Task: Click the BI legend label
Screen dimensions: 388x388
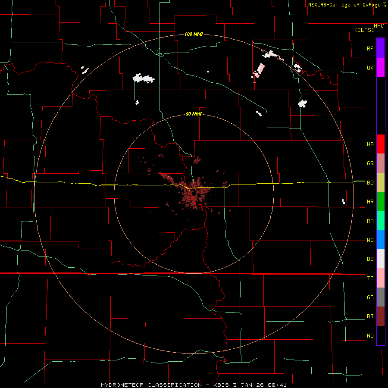Action: pyautogui.click(x=370, y=316)
